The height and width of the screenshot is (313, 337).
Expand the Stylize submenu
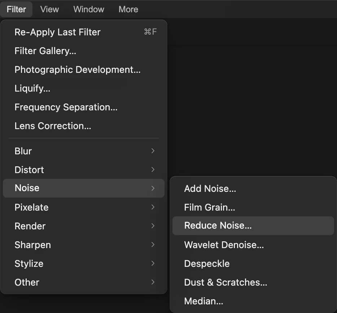pos(84,263)
